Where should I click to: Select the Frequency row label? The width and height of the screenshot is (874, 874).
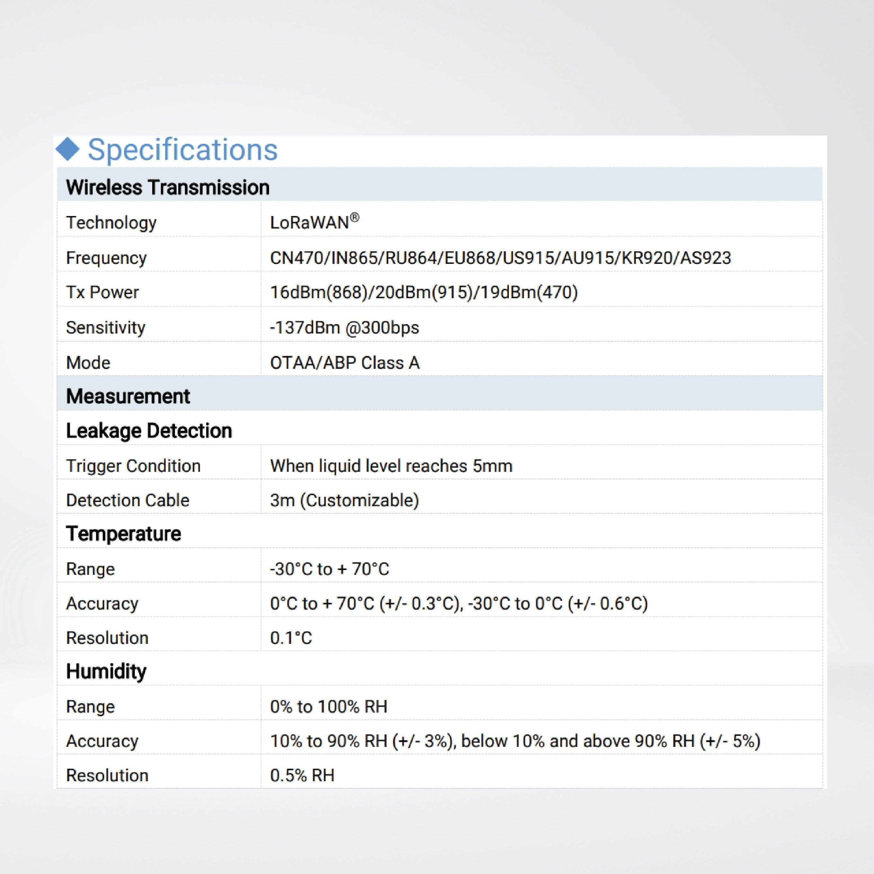tap(106, 258)
